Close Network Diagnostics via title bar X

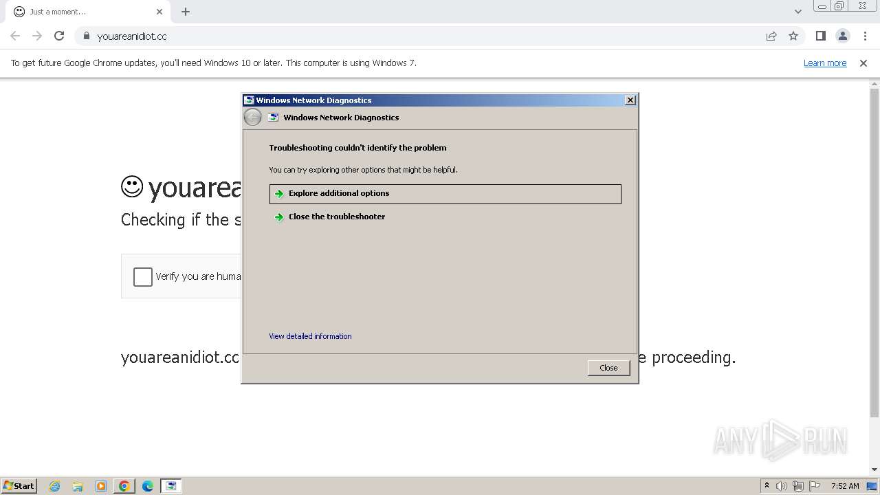coord(630,100)
